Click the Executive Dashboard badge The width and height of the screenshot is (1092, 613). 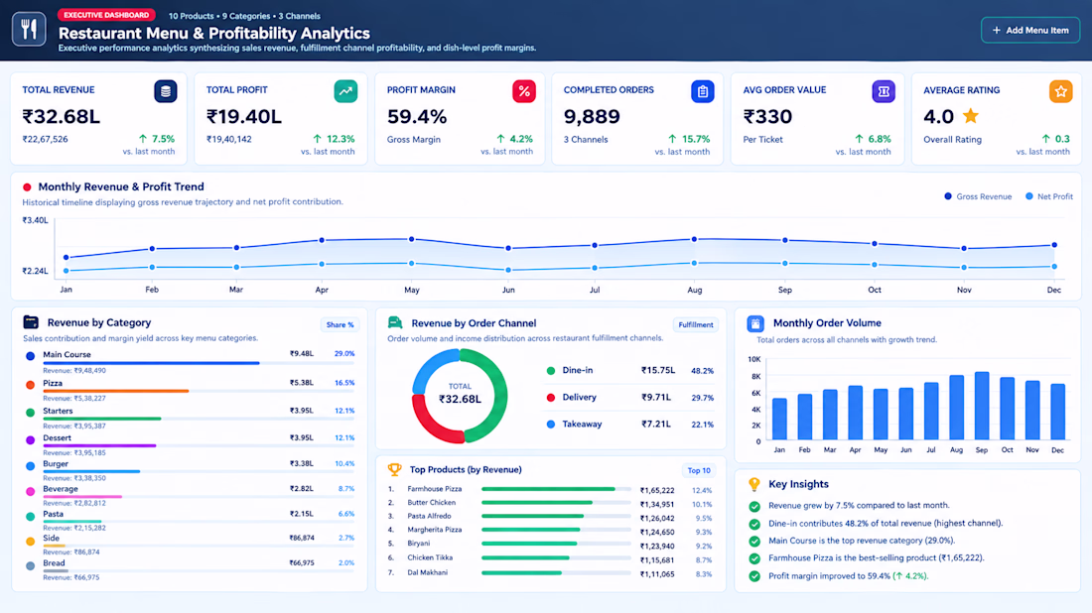click(106, 15)
